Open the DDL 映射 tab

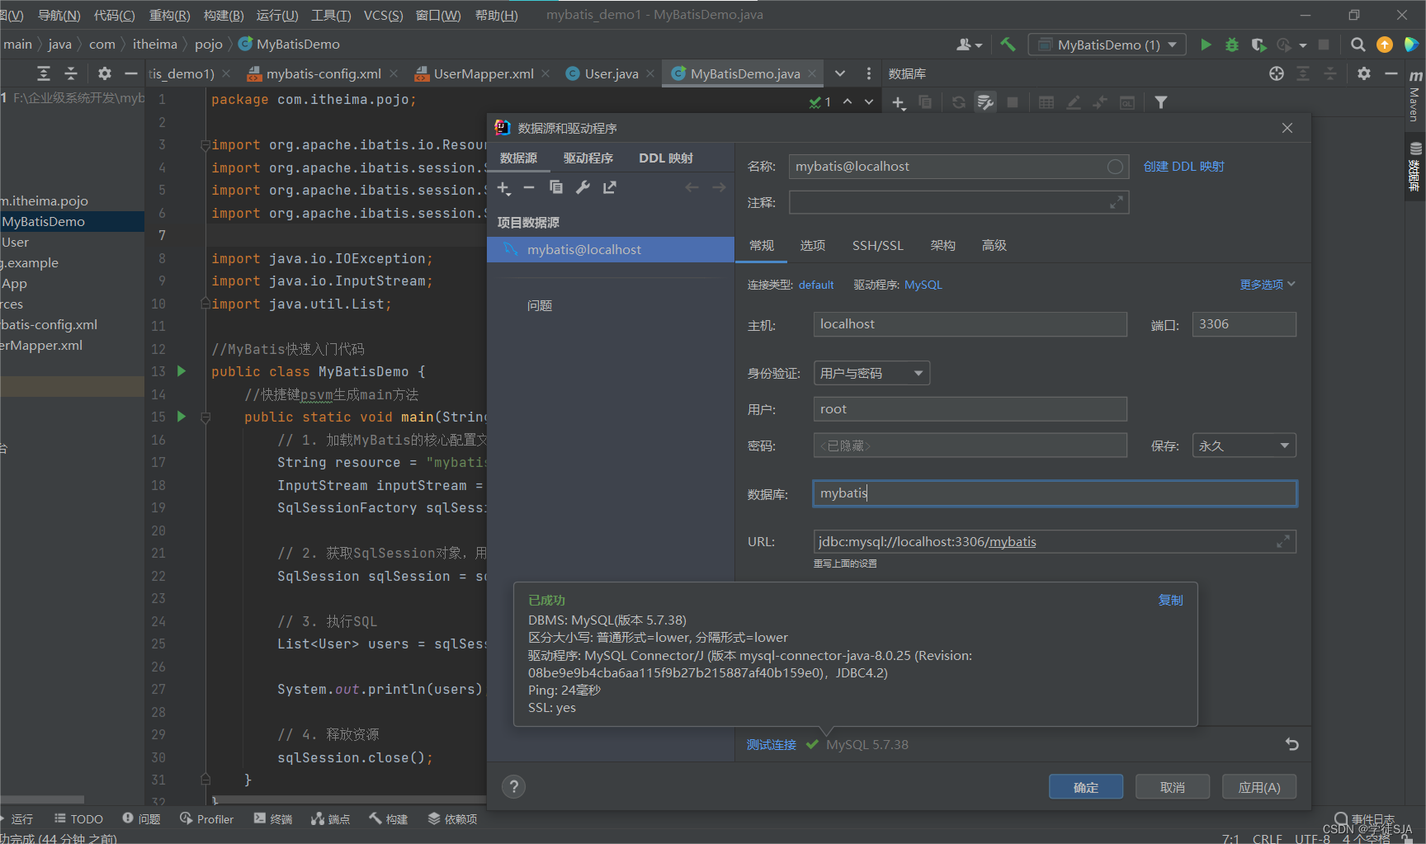coord(666,158)
